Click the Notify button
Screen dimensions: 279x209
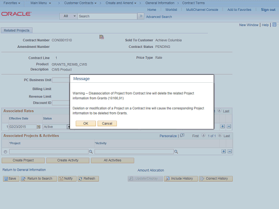click(67, 179)
